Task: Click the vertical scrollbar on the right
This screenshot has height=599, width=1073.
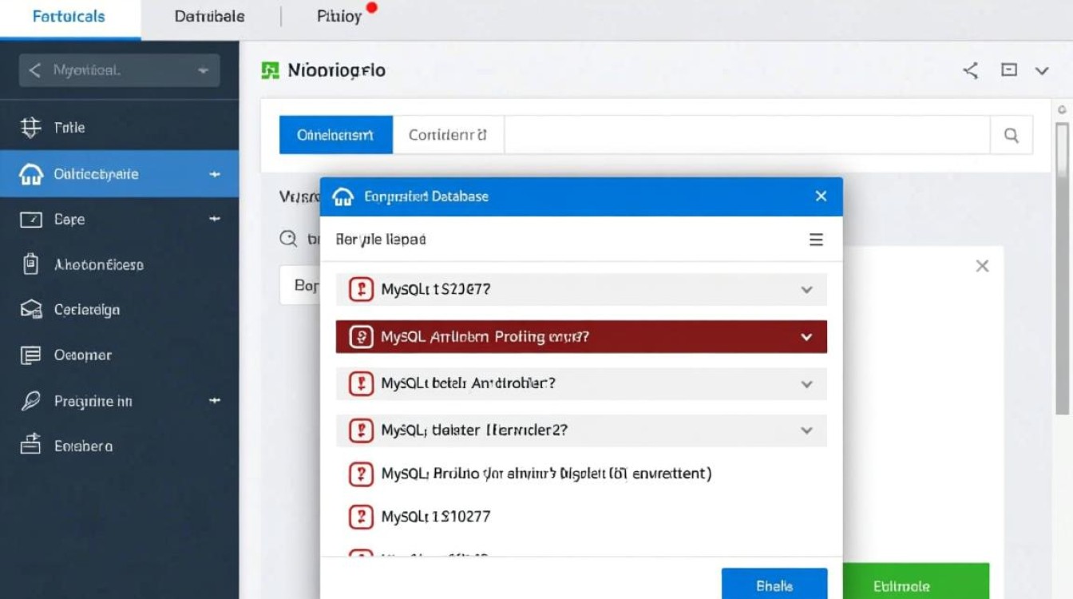Action: pyautogui.click(x=1062, y=268)
